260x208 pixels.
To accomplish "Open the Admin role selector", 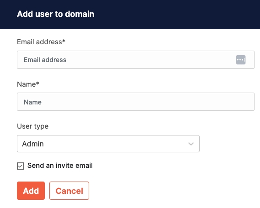I will [108, 144].
